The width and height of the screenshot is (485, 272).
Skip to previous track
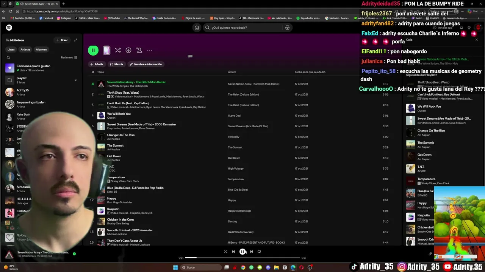(x=233, y=252)
